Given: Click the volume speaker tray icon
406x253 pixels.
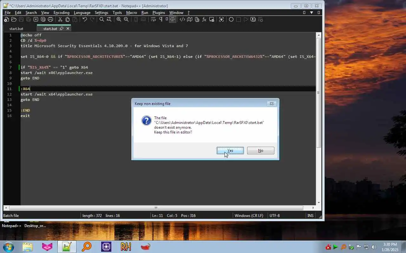Looking at the screenshot, I should click(374, 247).
